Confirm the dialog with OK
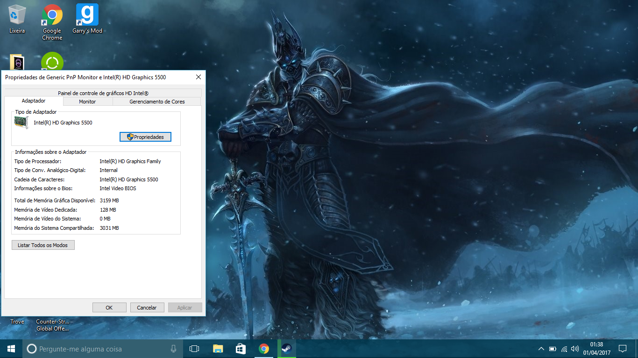This screenshot has width=638, height=358. (x=109, y=308)
